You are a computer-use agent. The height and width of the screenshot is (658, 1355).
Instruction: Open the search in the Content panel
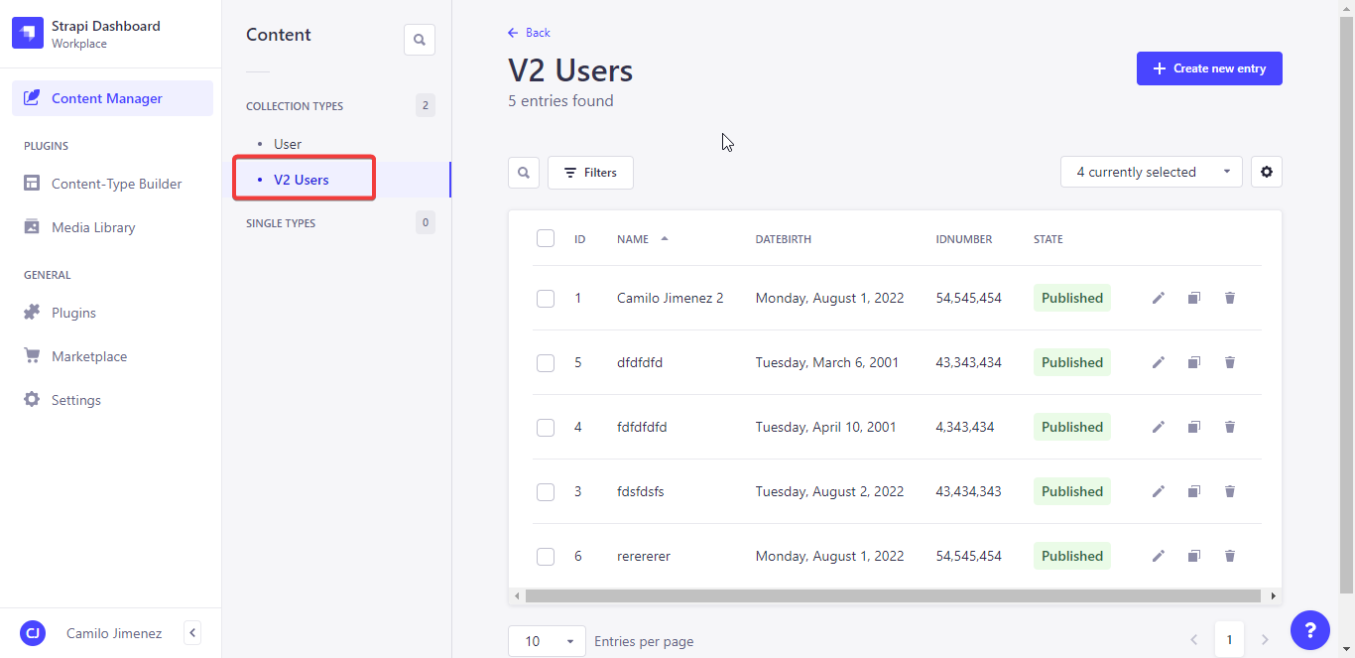coord(419,40)
